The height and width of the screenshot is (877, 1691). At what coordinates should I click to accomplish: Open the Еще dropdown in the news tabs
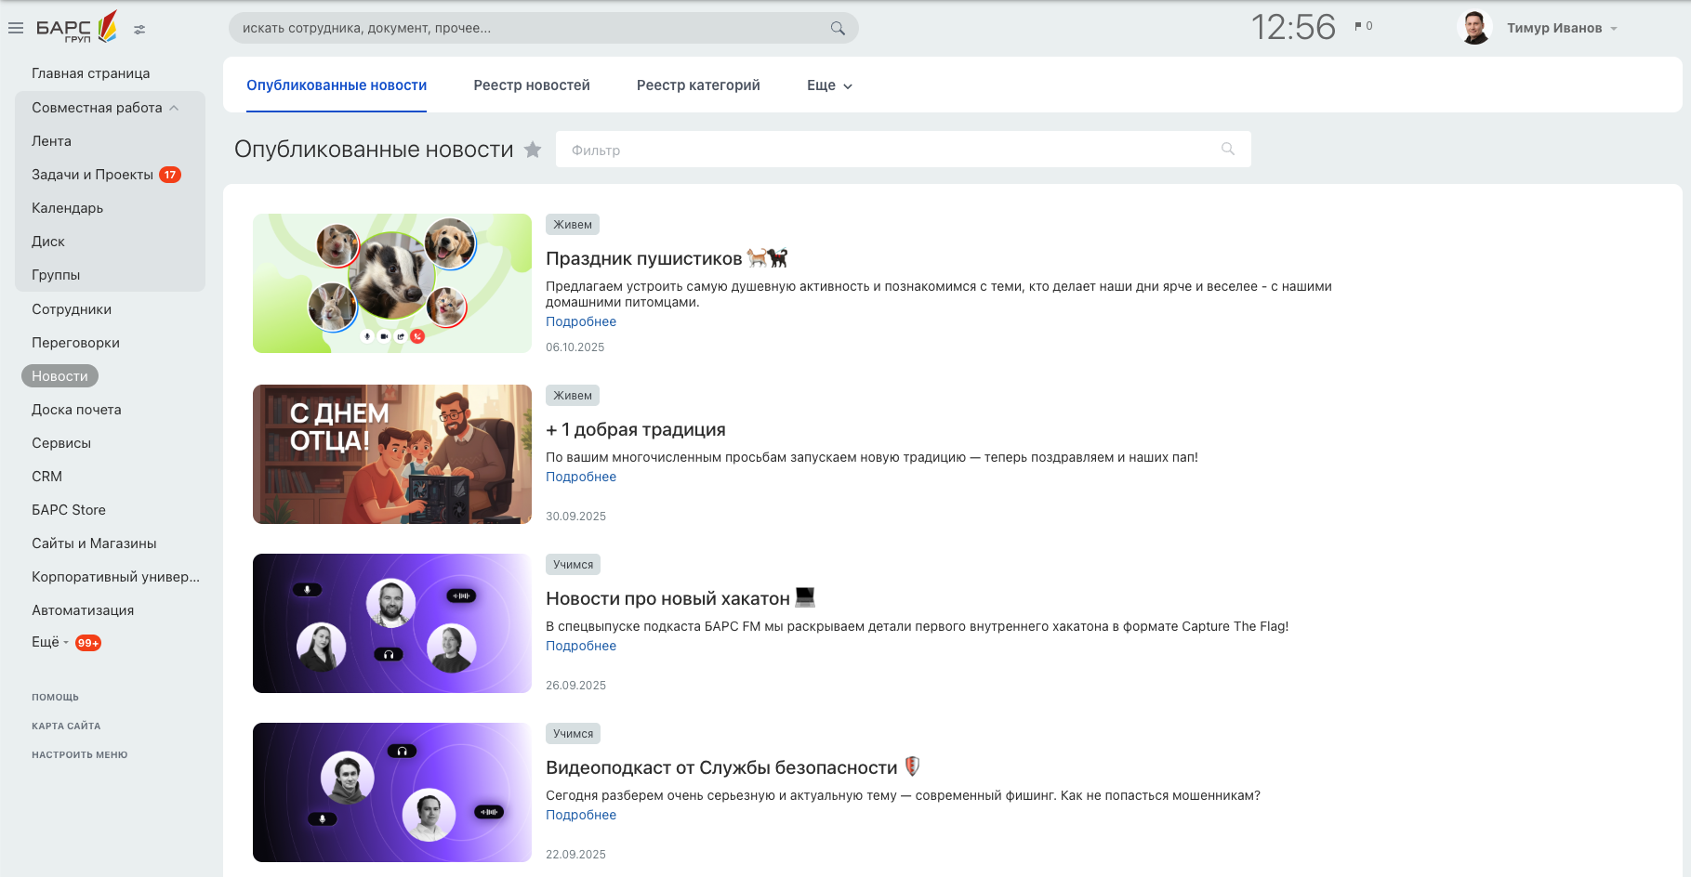[826, 85]
